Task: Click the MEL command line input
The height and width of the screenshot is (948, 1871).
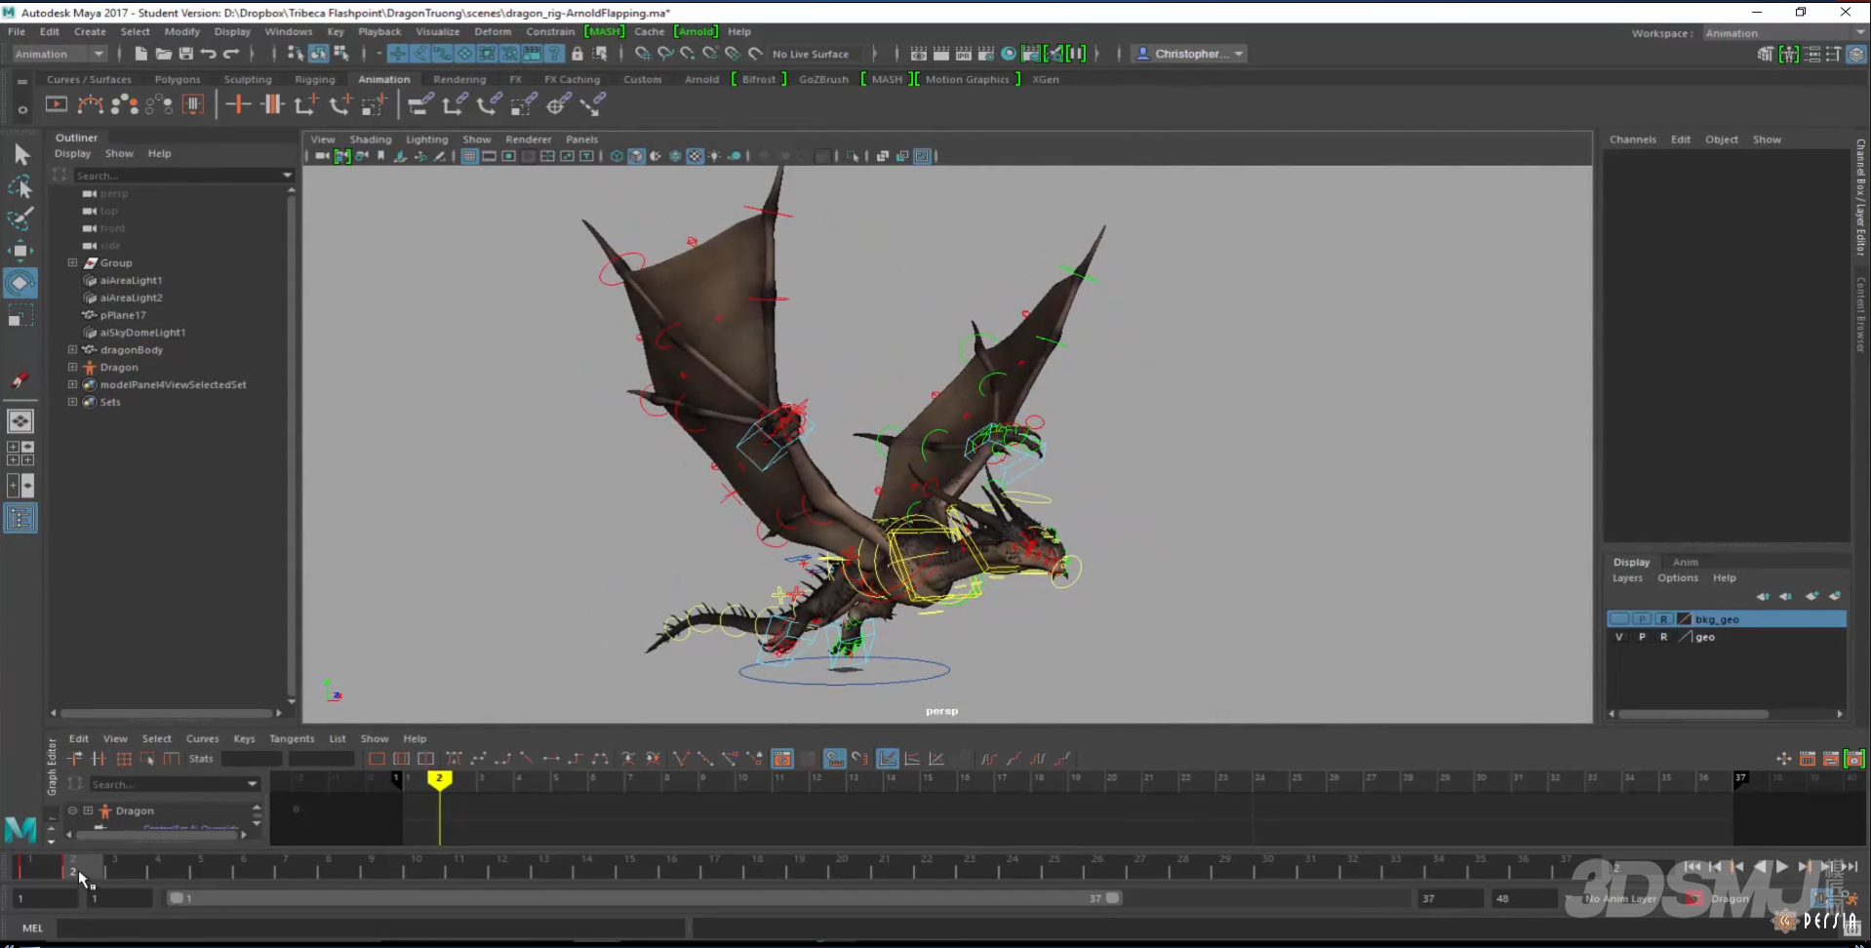Action: click(371, 928)
